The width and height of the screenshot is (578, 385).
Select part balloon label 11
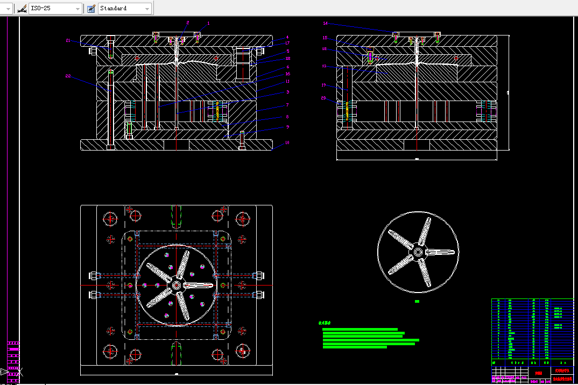tap(287, 81)
